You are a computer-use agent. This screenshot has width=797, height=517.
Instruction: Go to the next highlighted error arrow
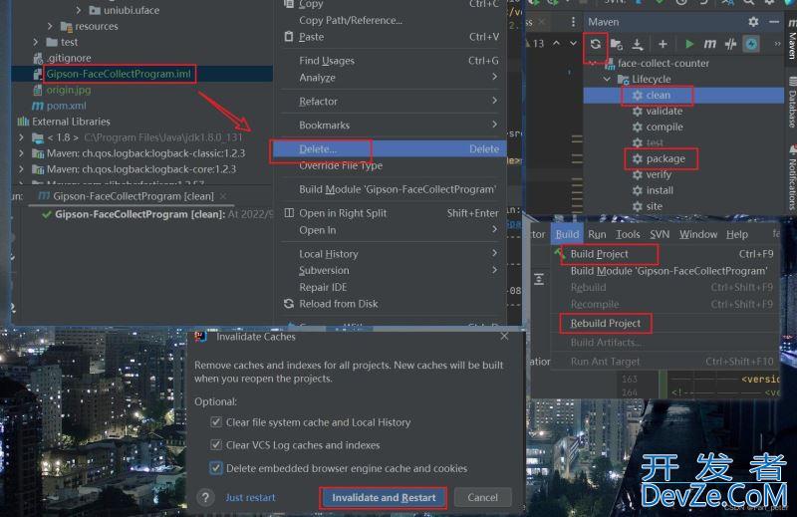tap(573, 43)
